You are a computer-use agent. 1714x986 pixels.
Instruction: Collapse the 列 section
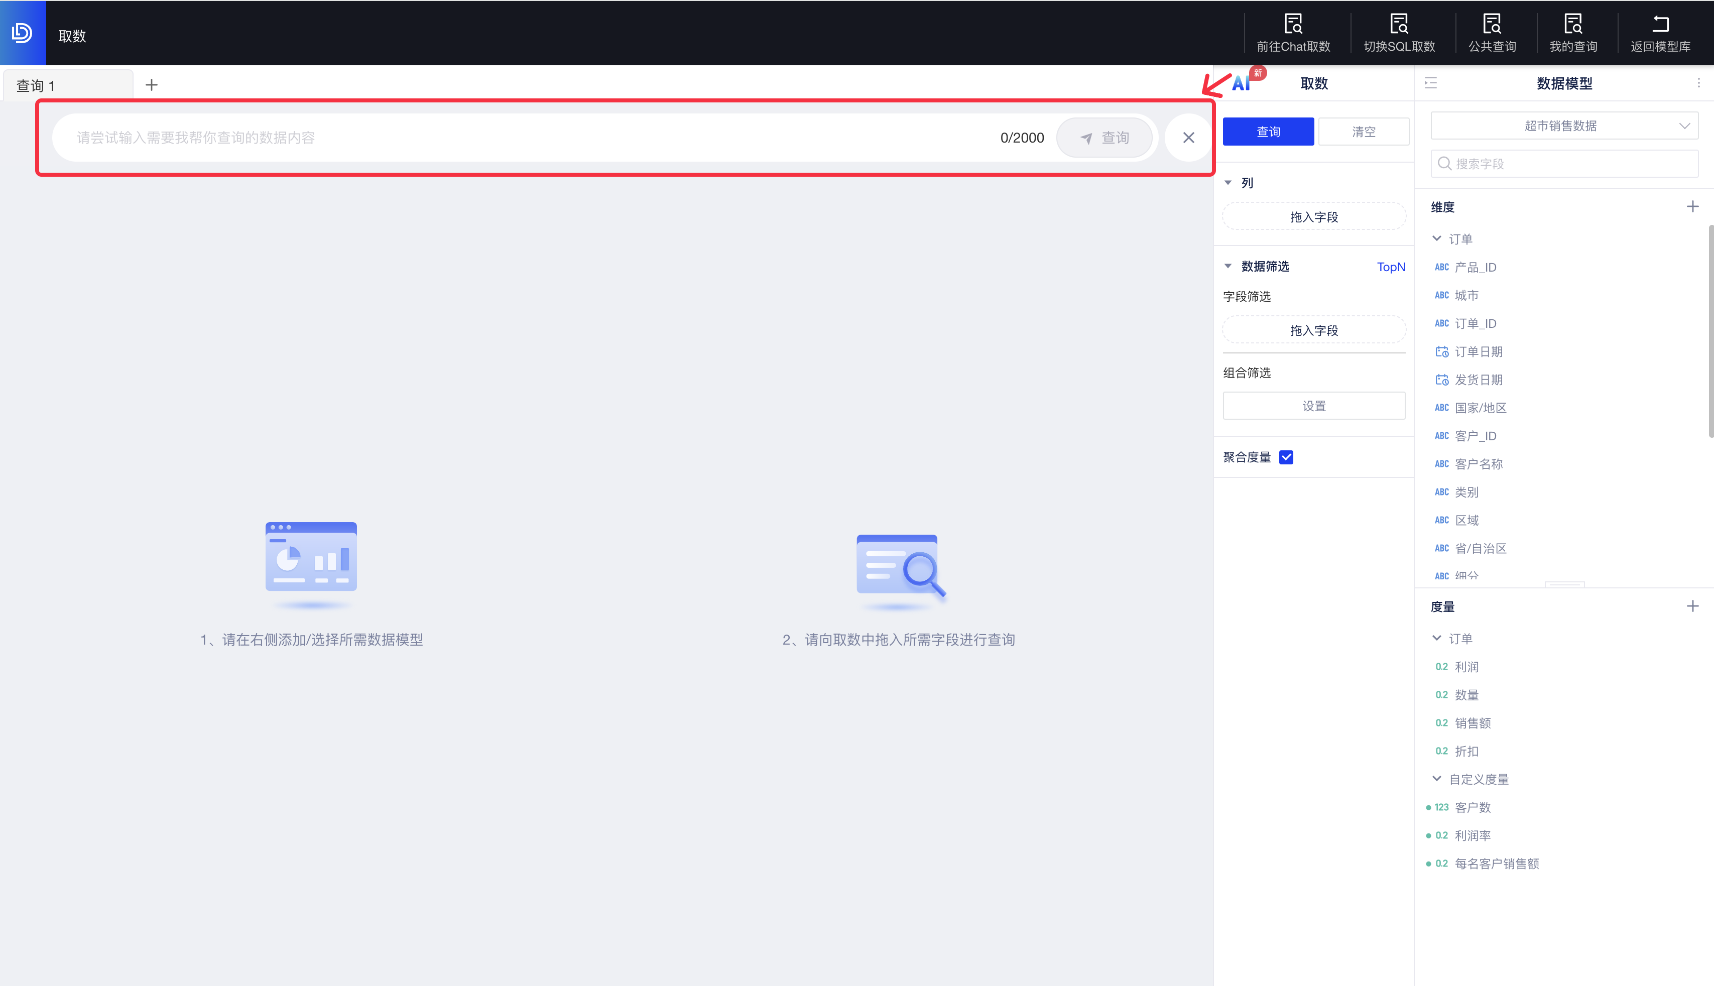(1228, 183)
